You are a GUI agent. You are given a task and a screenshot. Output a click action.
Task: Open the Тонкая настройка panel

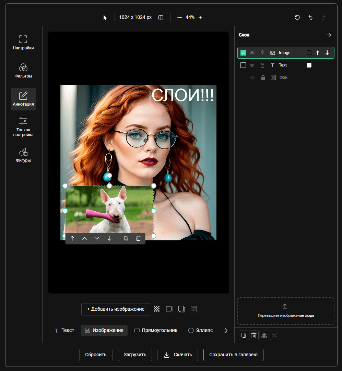[23, 127]
